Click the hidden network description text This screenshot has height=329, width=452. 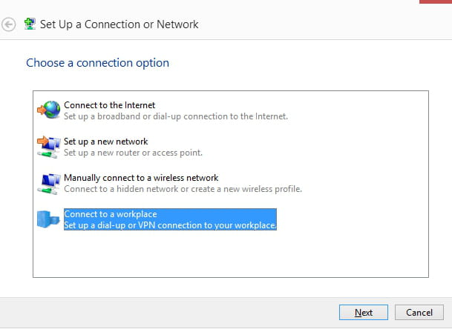point(183,189)
